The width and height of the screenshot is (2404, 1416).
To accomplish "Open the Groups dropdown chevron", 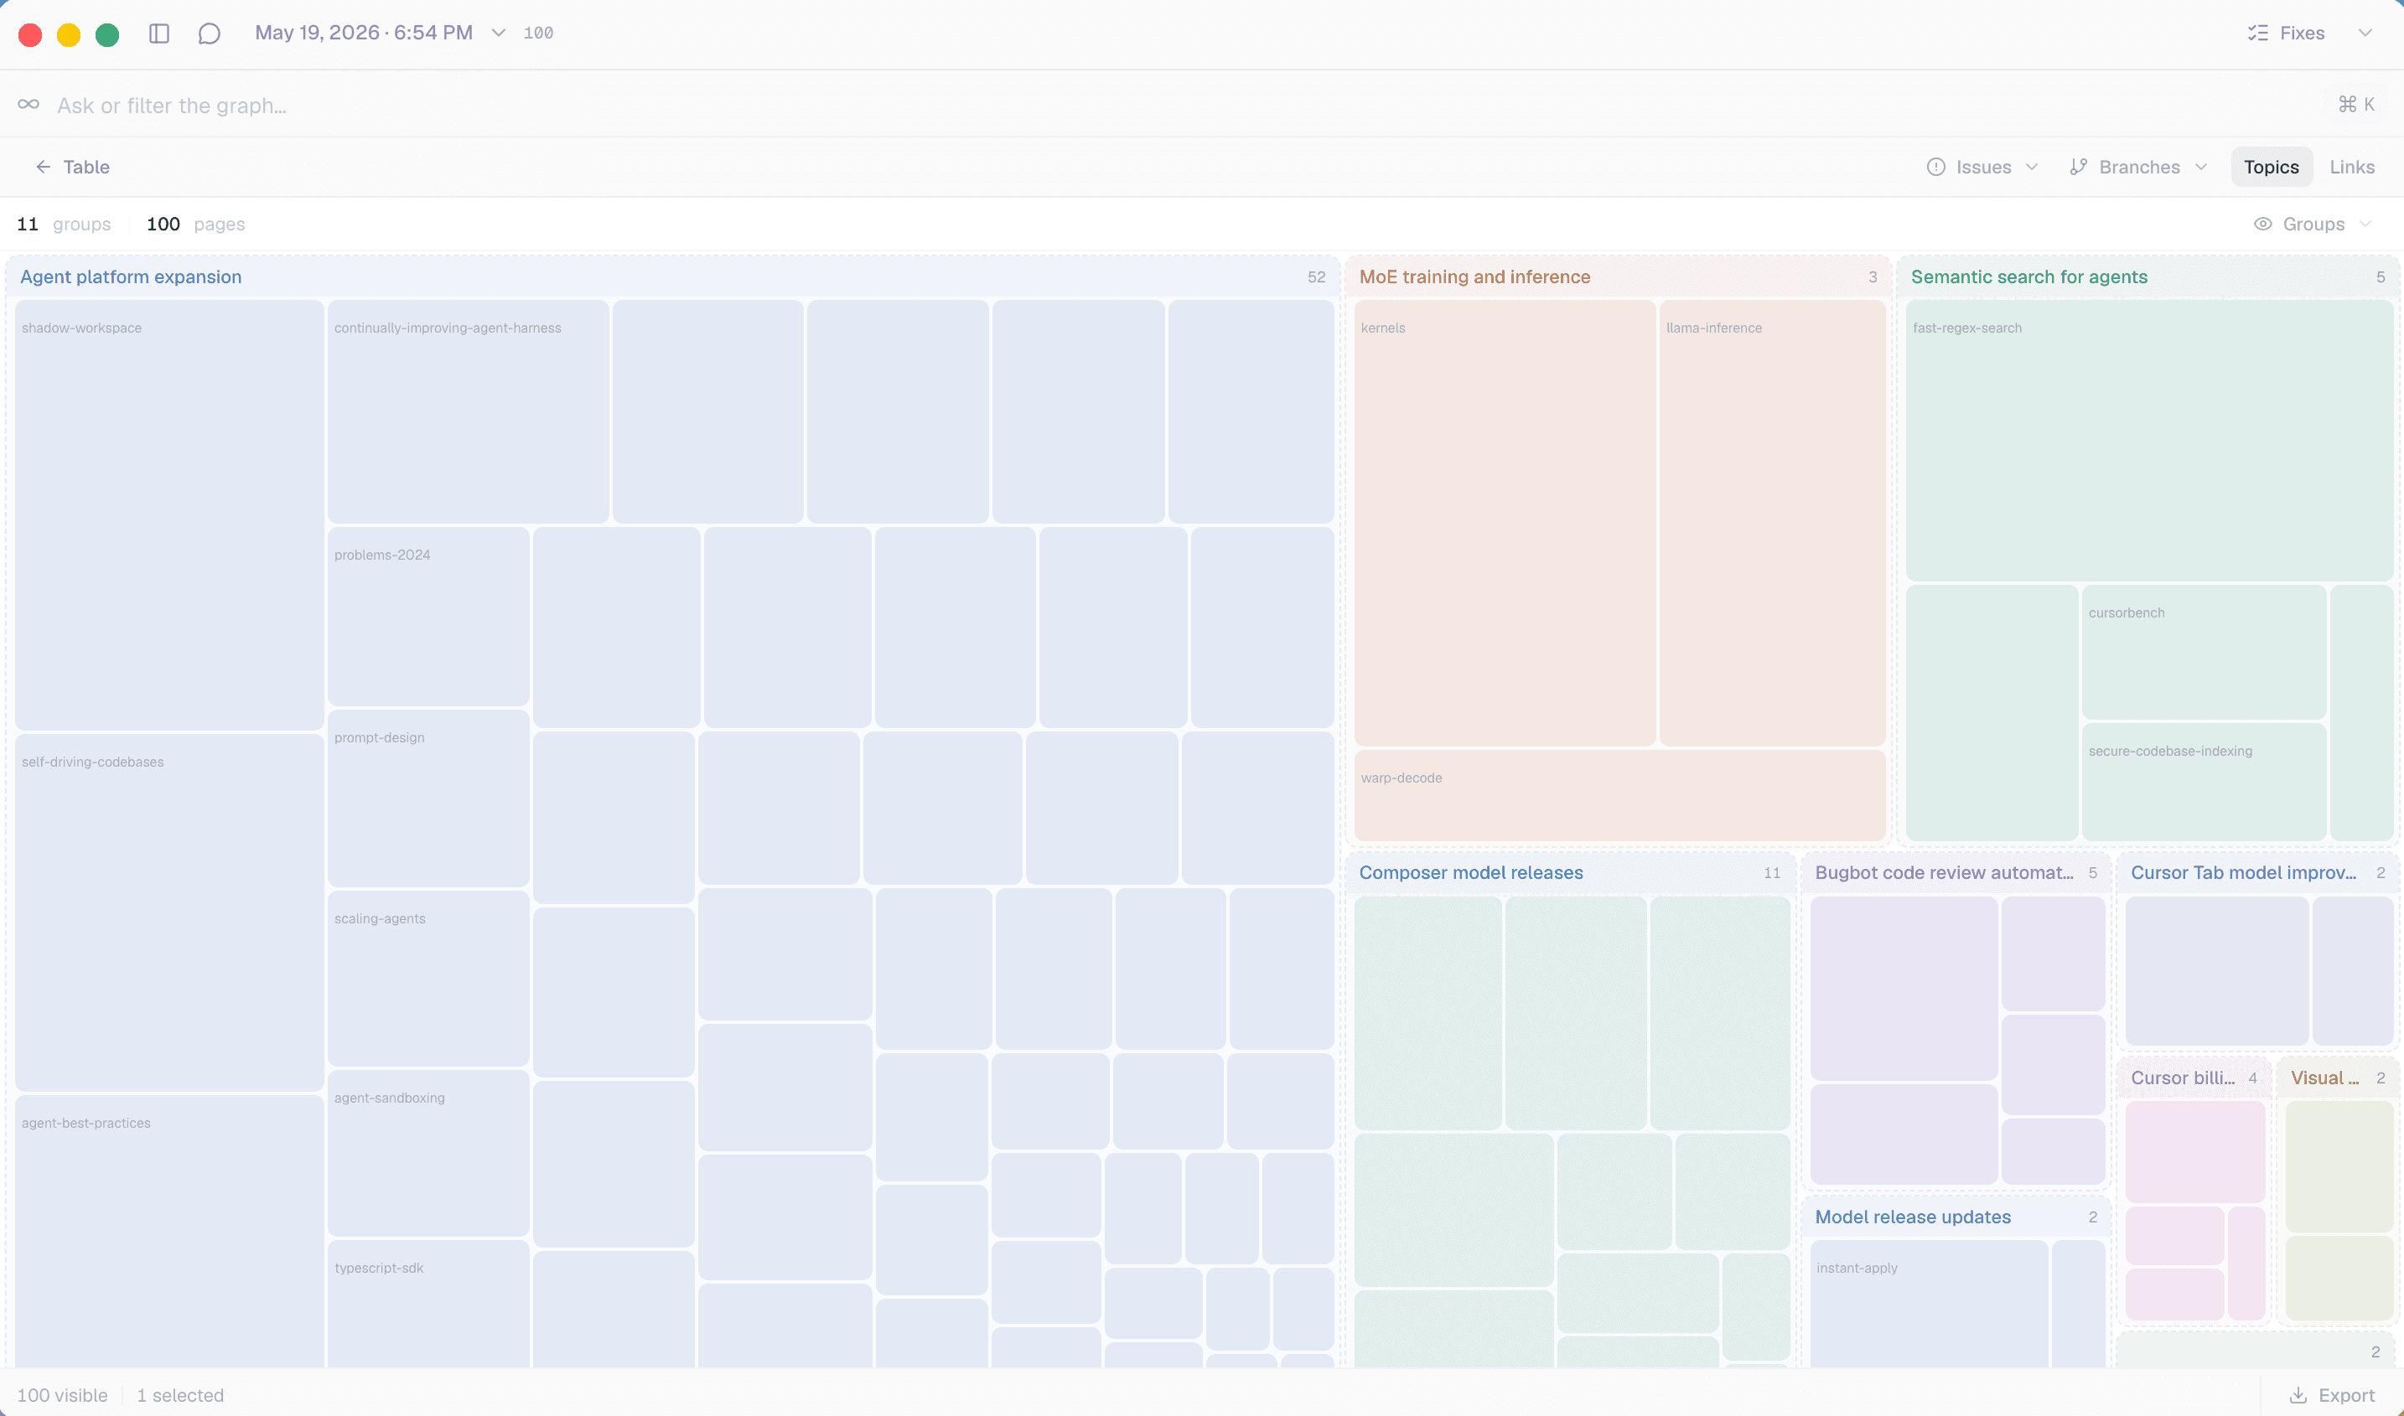I will click(2365, 225).
